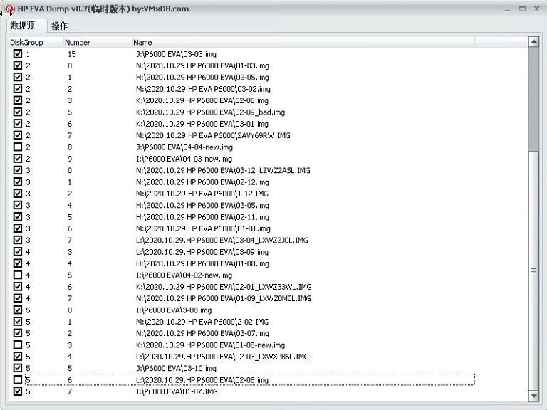Viewport: 547px width, 410px height.
Task: Uncheck the 01-03.img row checkbox
Action: click(x=17, y=65)
